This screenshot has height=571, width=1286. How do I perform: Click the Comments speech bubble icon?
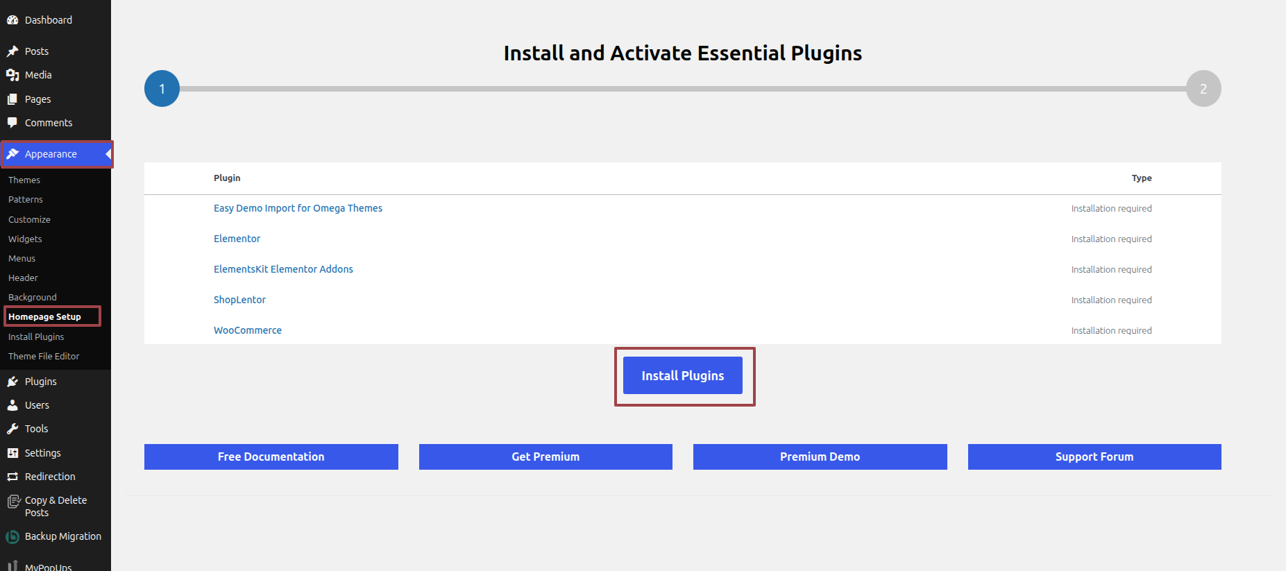point(12,123)
